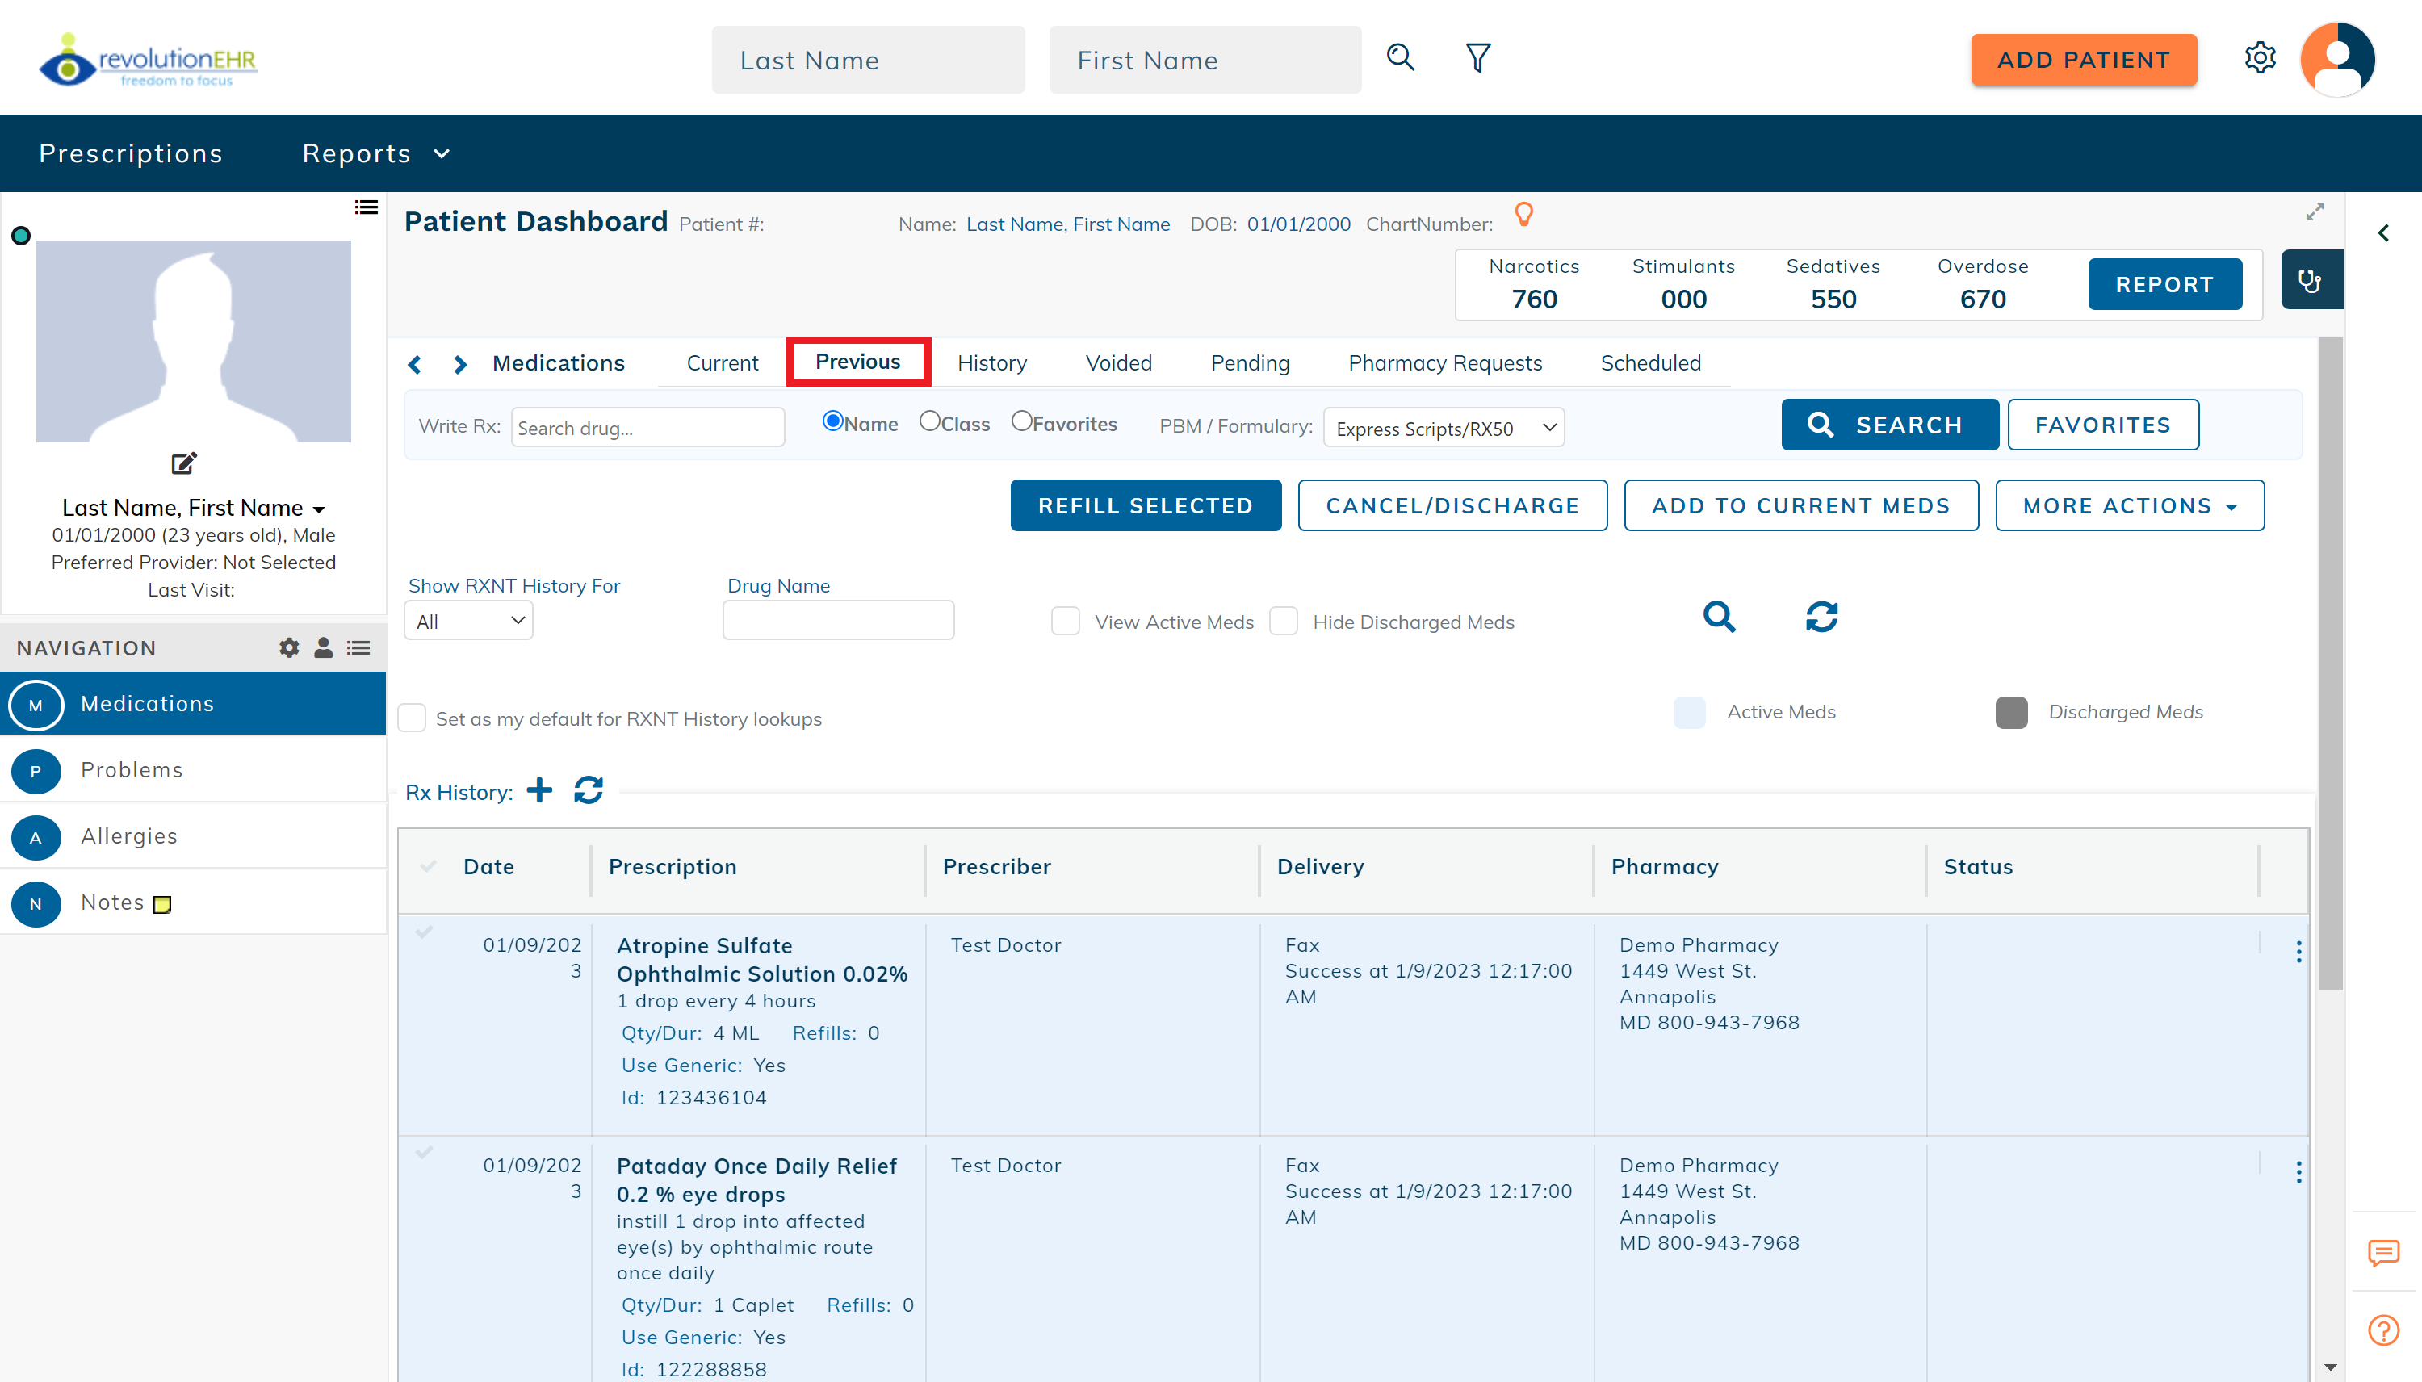
Task: Click the edit pencil below the patient photo
Action: coord(183,463)
